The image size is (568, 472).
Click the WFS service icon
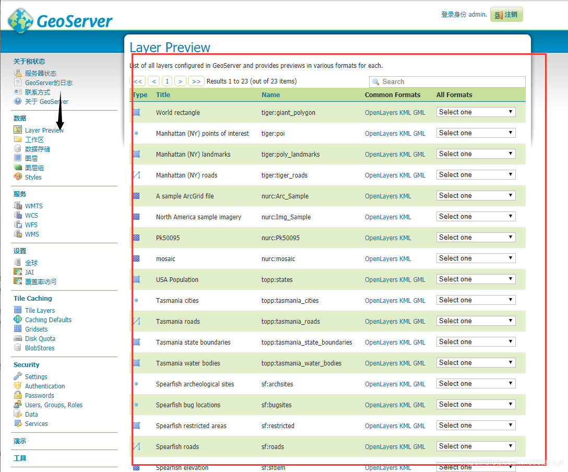tap(18, 224)
